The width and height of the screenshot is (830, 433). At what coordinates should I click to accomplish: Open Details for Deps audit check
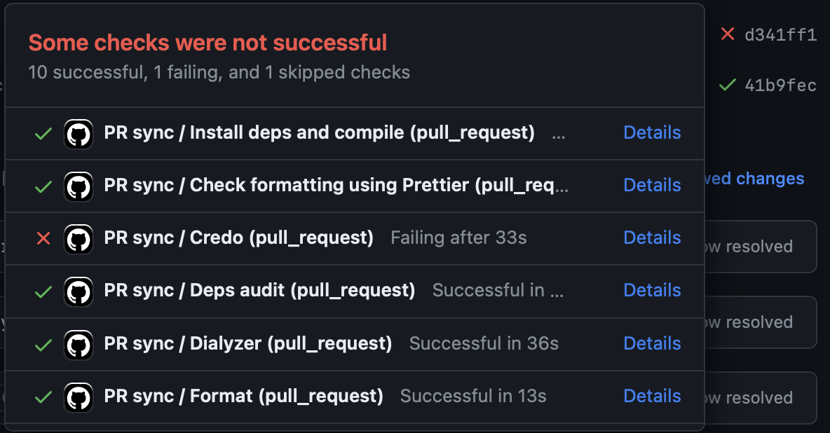tap(652, 290)
